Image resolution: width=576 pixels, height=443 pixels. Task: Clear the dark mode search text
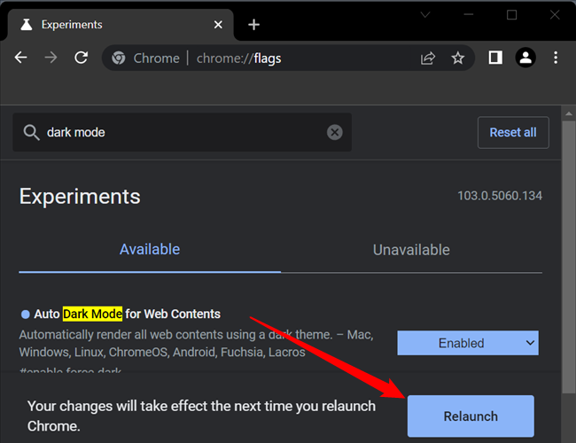pos(335,132)
